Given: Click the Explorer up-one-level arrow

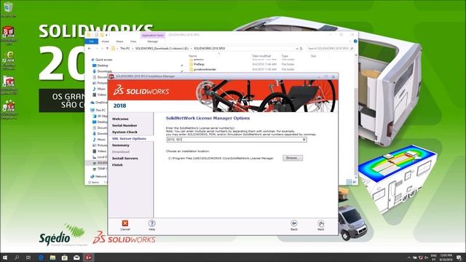Looking at the screenshot, I should point(107,49).
